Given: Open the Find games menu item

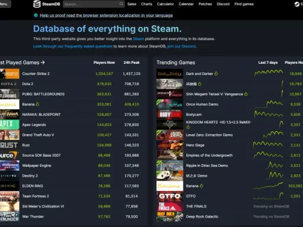Looking at the screenshot, I should point(244,4).
